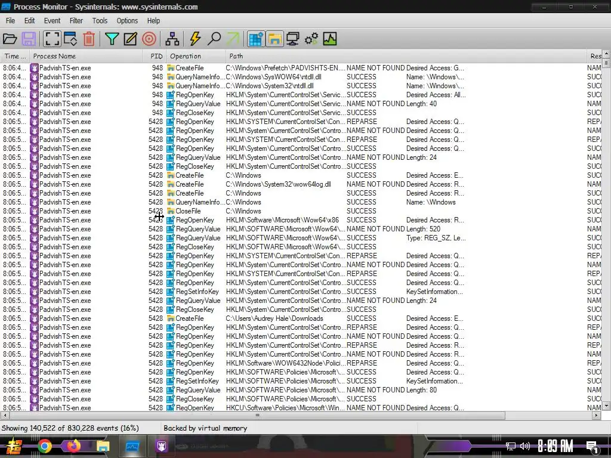Click the Include Process target icon
The height and width of the screenshot is (458, 611).
pyautogui.click(x=149, y=39)
